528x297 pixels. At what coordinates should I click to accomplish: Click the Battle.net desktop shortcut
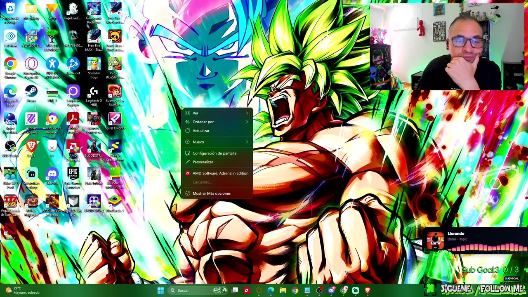[x=73, y=66]
